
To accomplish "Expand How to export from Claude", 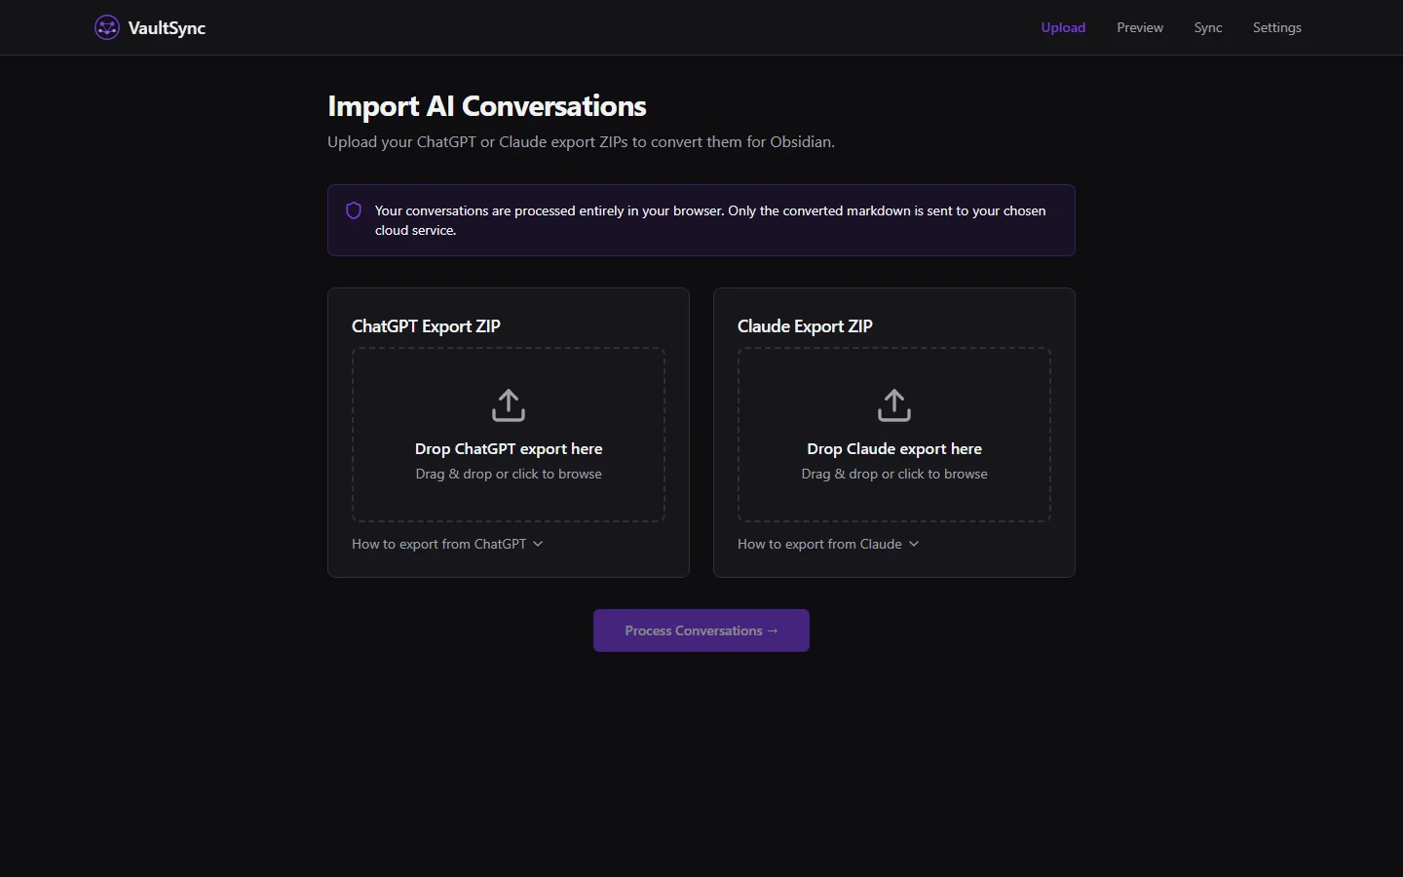I will [x=828, y=544].
